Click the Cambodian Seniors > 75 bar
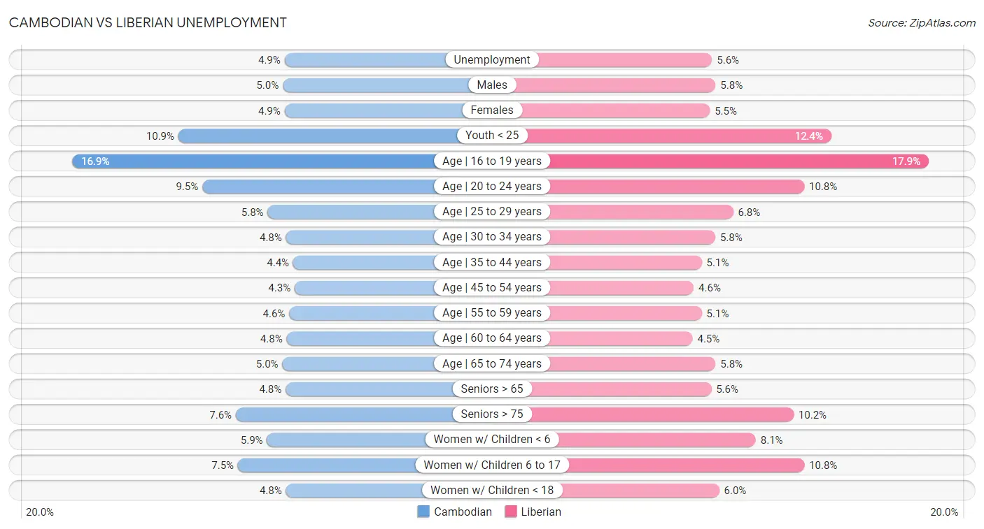The image size is (984, 529). click(343, 414)
